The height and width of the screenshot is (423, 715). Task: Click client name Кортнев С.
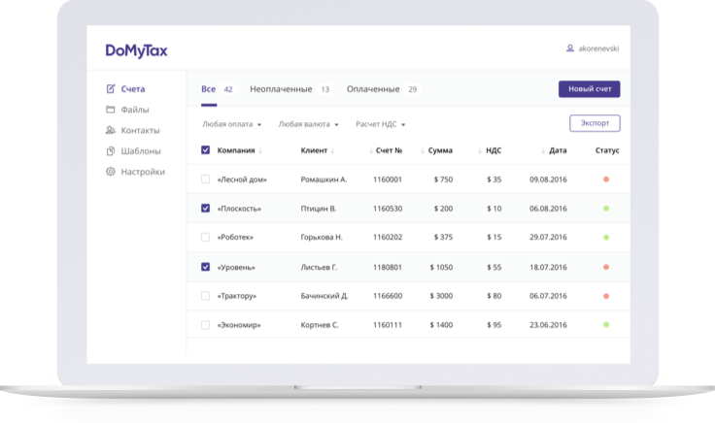pyautogui.click(x=320, y=325)
